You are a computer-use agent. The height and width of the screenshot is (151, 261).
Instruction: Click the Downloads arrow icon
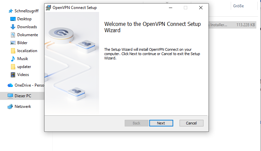[x=13, y=27]
